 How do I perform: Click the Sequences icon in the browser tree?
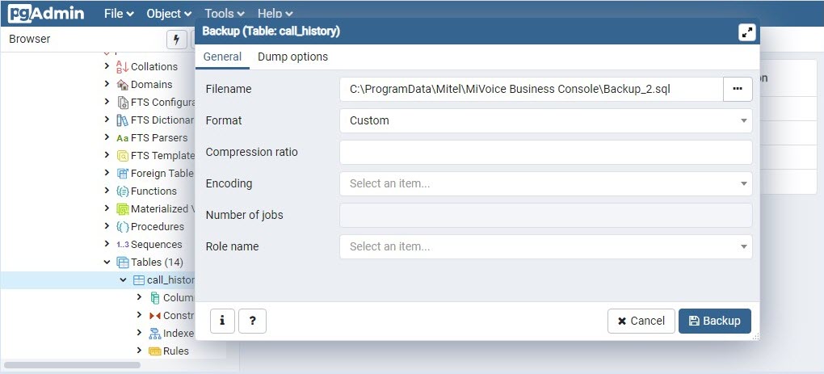pyautogui.click(x=123, y=244)
